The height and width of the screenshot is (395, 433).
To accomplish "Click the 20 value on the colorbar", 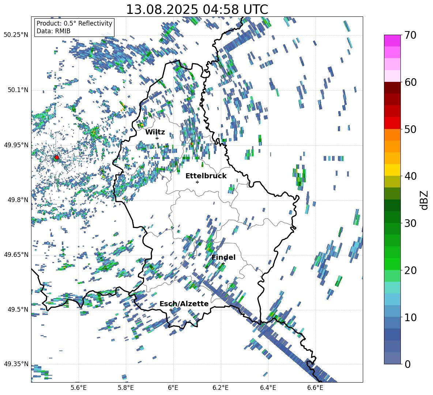I will (410, 270).
